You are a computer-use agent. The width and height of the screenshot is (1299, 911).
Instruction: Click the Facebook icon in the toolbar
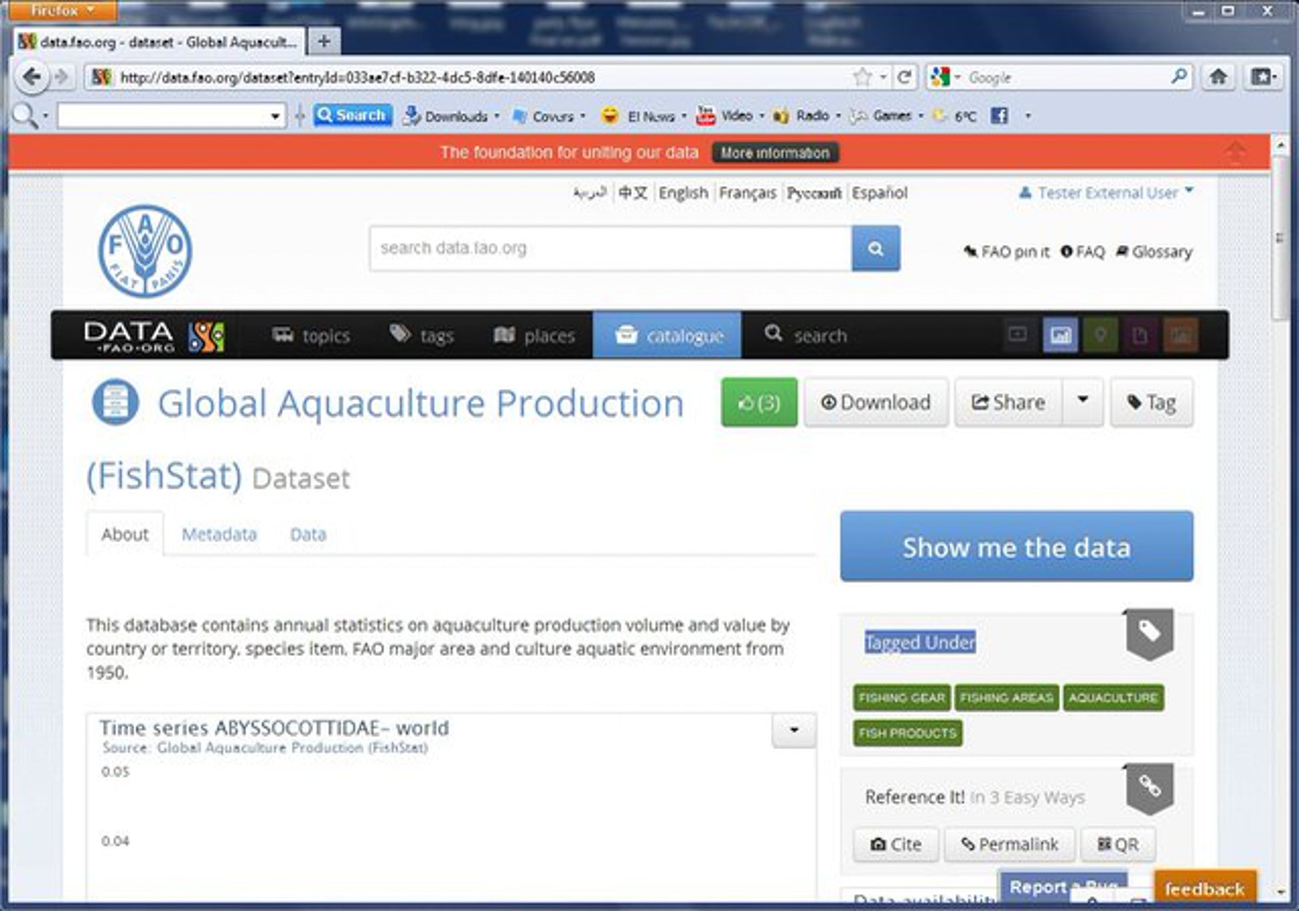coord(999,116)
